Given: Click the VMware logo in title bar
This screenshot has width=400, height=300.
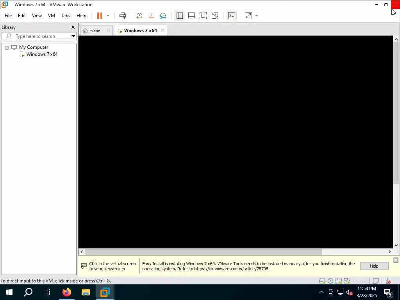Looking at the screenshot, I should (5, 5).
